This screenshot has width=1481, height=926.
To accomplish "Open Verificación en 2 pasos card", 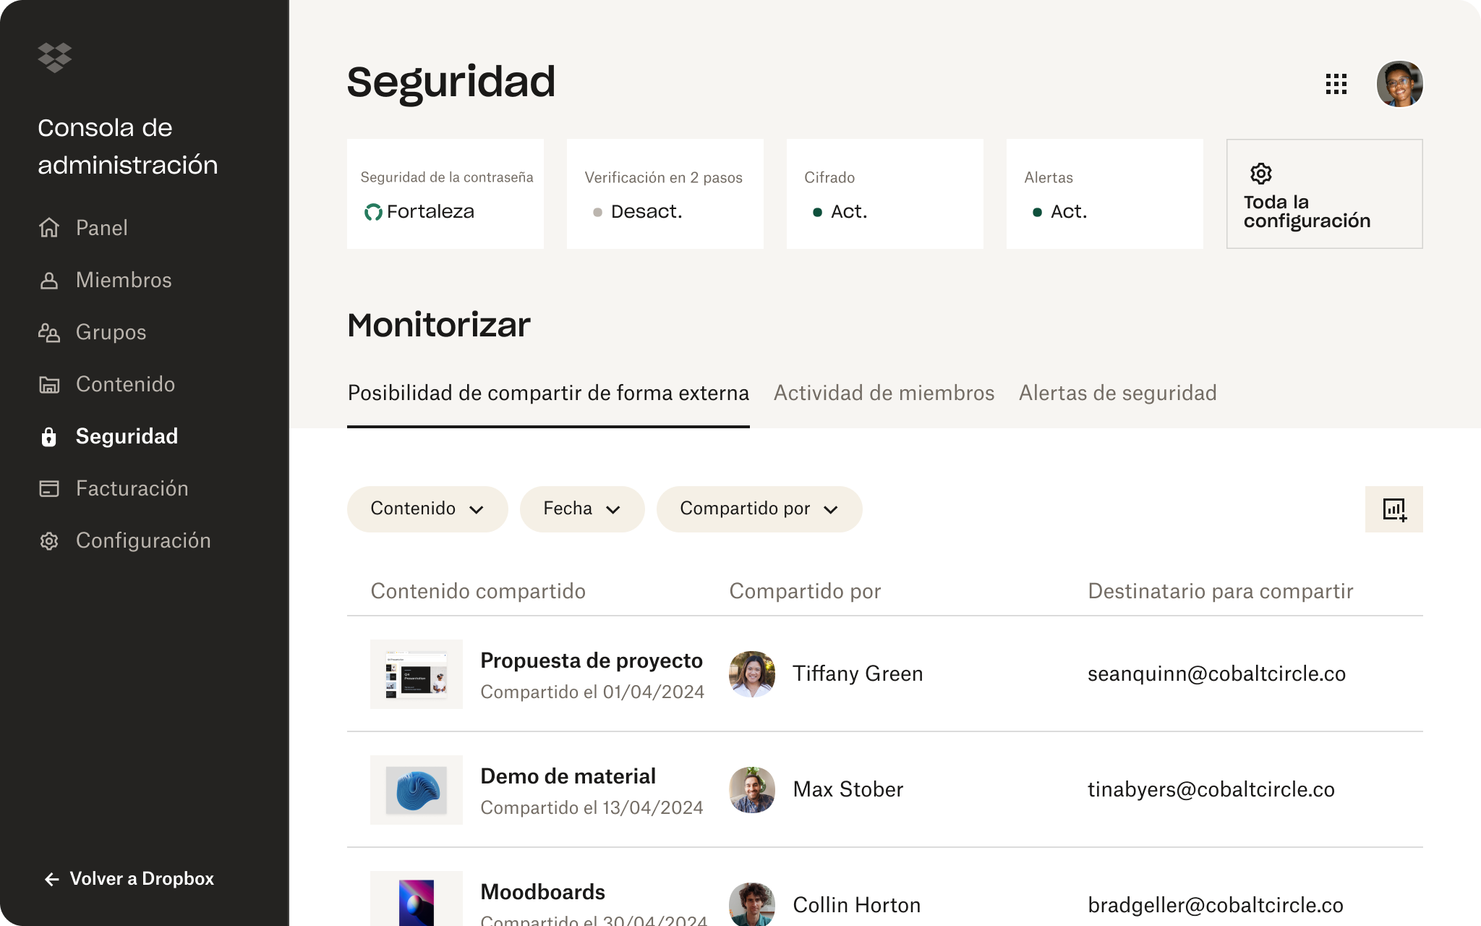I will [665, 194].
